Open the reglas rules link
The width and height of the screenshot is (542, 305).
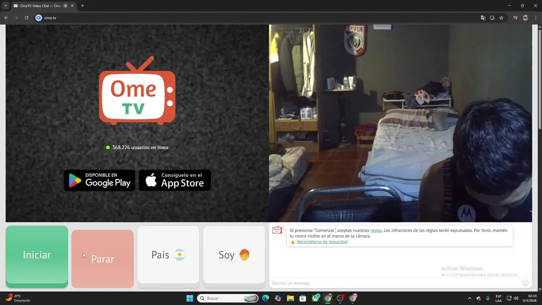click(376, 230)
